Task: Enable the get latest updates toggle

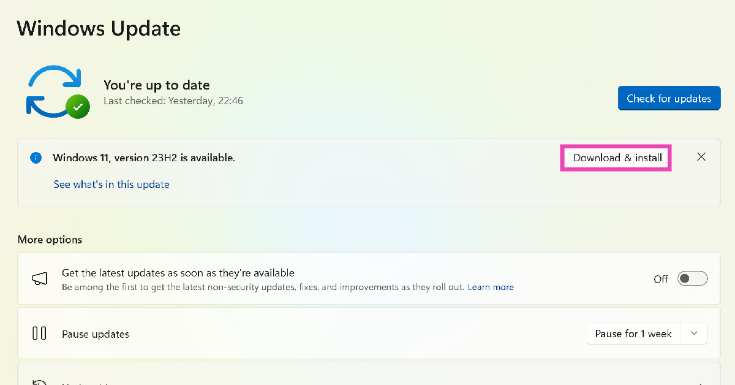Action: point(692,279)
